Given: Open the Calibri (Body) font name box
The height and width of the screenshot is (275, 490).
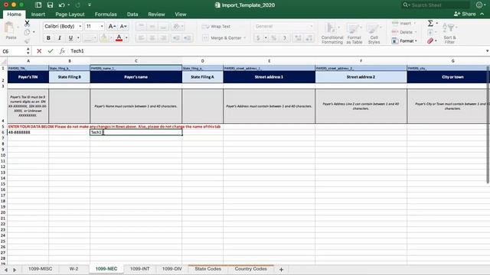Looking at the screenshot, I should pos(63,27).
